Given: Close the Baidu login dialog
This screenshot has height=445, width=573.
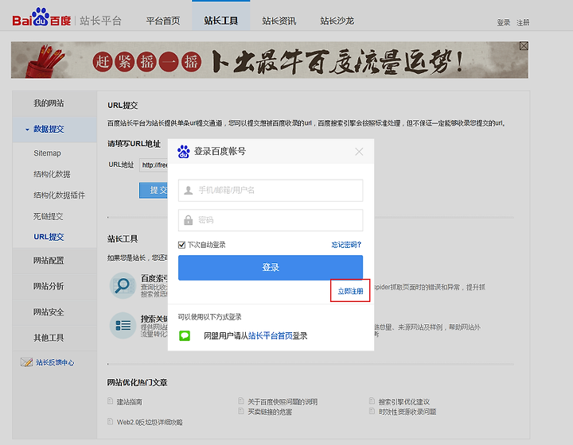Looking at the screenshot, I should pyautogui.click(x=359, y=151).
